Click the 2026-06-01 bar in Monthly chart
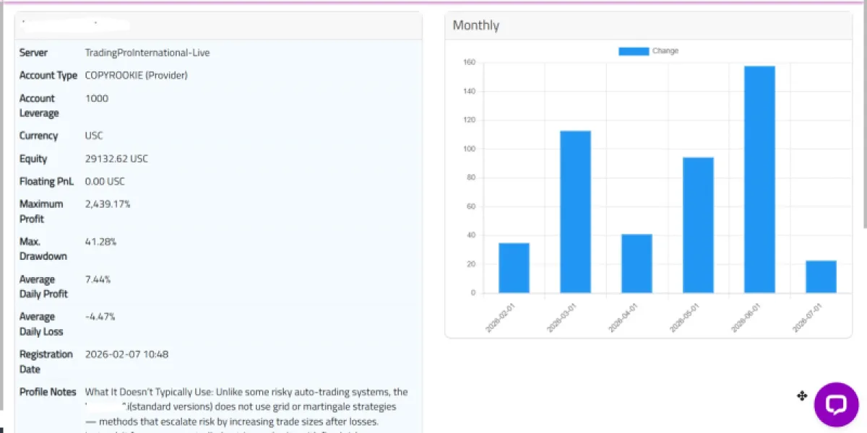This screenshot has width=867, height=433. [x=759, y=180]
